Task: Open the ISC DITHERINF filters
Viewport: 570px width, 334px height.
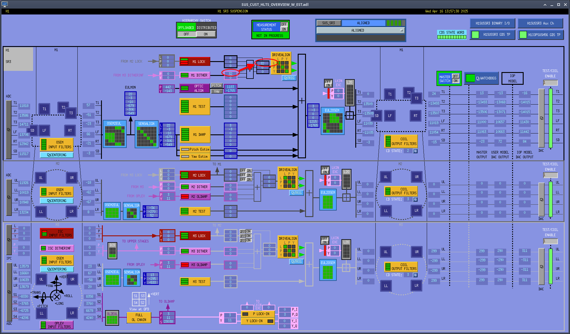Action: click(x=57, y=248)
